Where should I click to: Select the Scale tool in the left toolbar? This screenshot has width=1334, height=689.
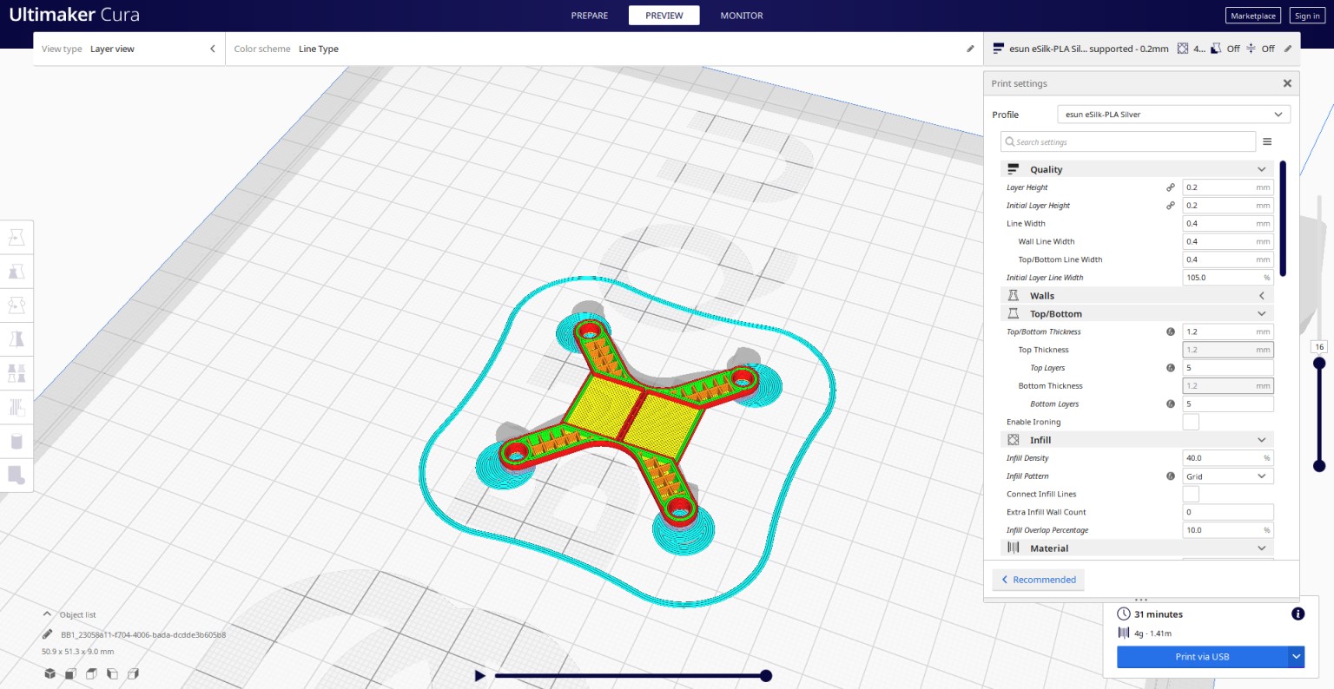coord(17,272)
